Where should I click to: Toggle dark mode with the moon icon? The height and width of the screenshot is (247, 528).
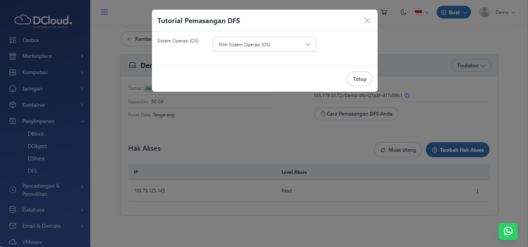pos(403,12)
